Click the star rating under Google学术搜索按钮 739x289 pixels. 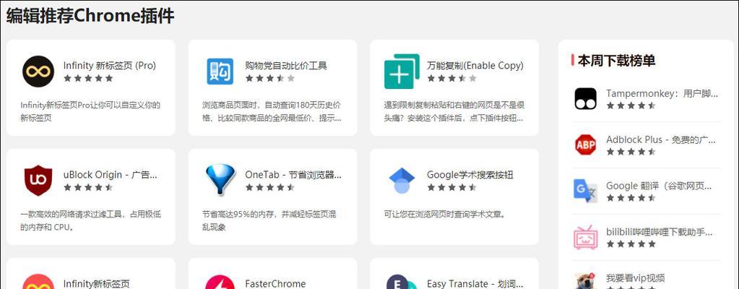pos(452,188)
